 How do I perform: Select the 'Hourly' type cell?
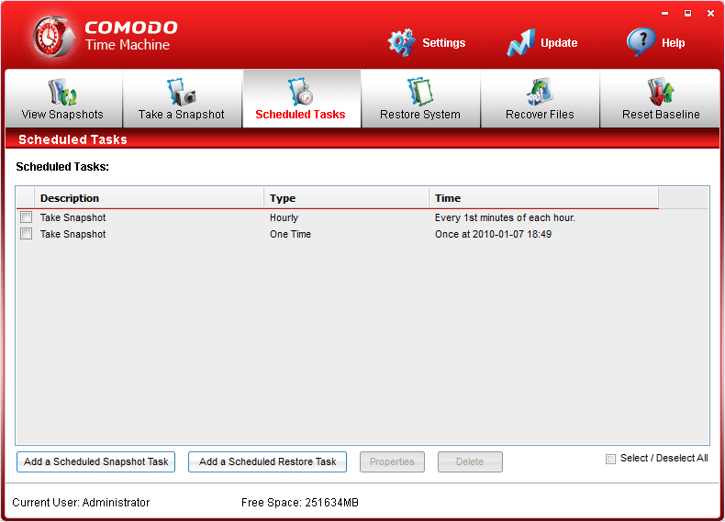click(284, 217)
